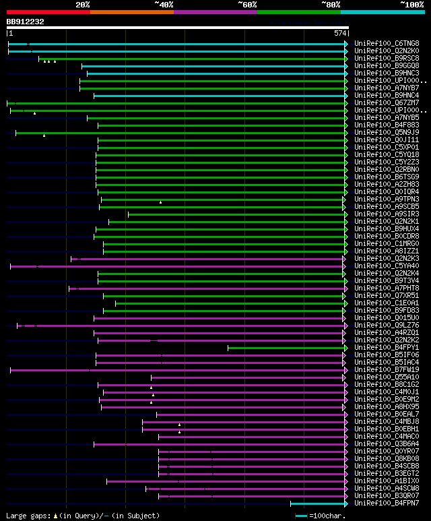
Task: Select the BB912232 query name
Action: tap(25, 22)
